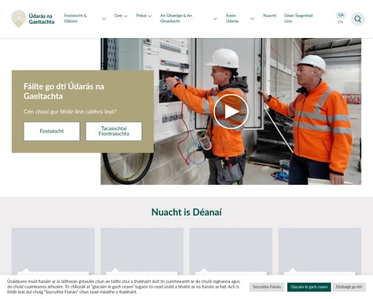The width and height of the screenshot is (373, 299).
Task: Play the hero video
Action: pyautogui.click(x=231, y=112)
